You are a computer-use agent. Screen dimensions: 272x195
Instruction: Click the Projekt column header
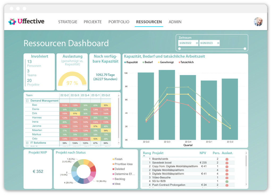click(x=158, y=153)
